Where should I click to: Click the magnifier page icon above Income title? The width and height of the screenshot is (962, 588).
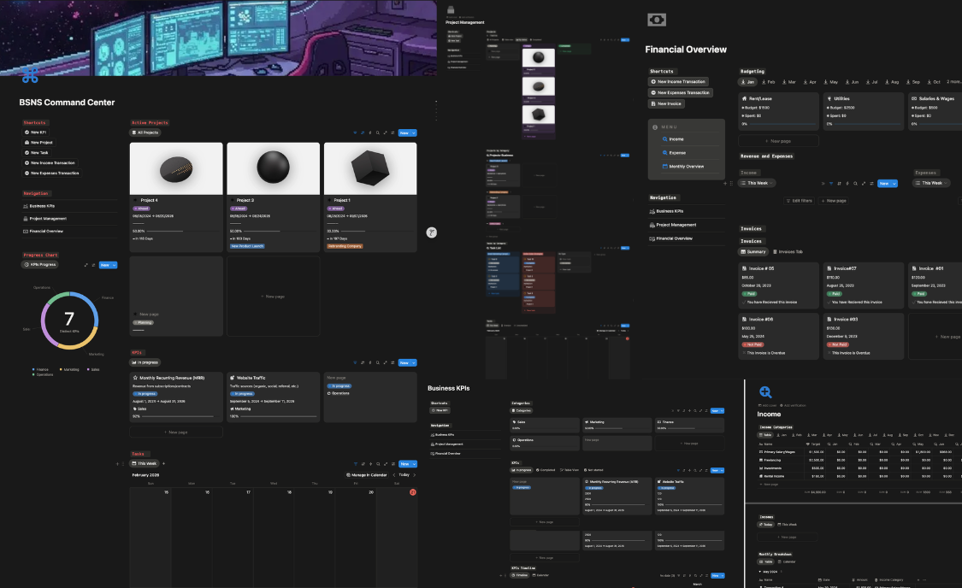tap(765, 392)
